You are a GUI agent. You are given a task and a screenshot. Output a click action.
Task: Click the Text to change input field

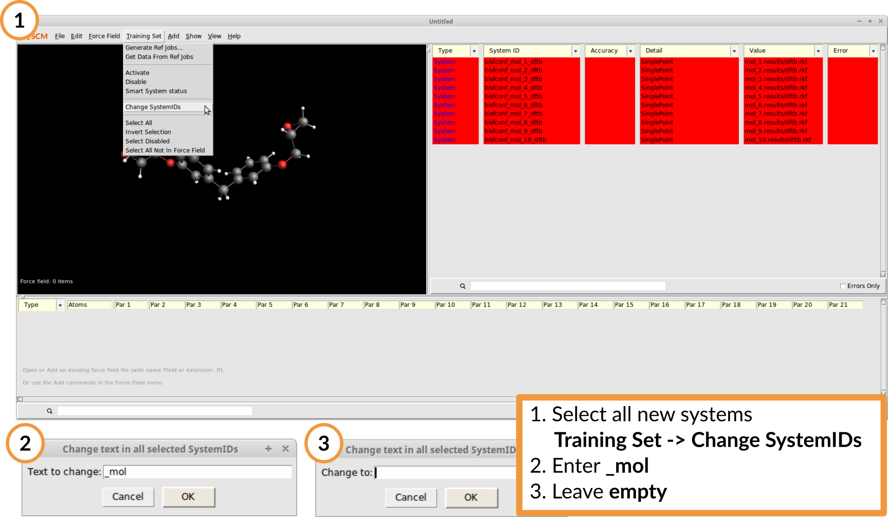pyautogui.click(x=198, y=472)
